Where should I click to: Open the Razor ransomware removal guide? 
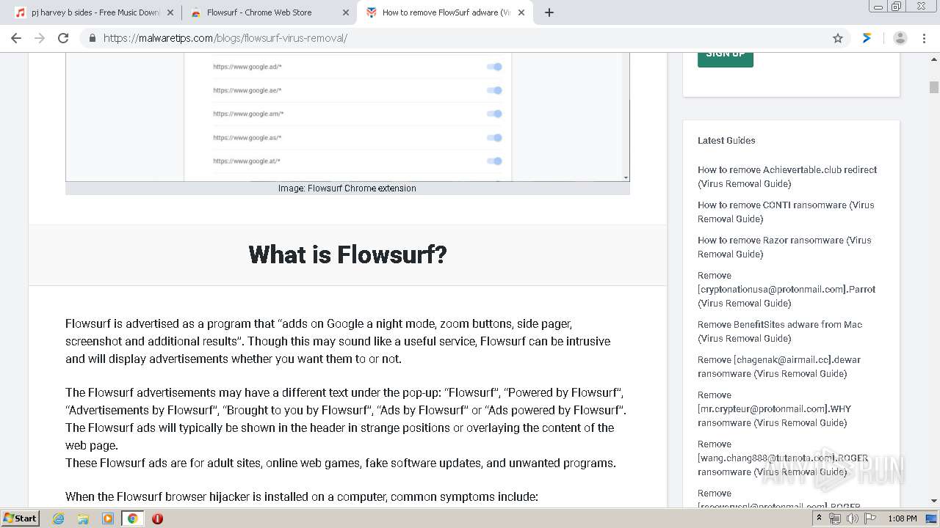pyautogui.click(x=784, y=247)
